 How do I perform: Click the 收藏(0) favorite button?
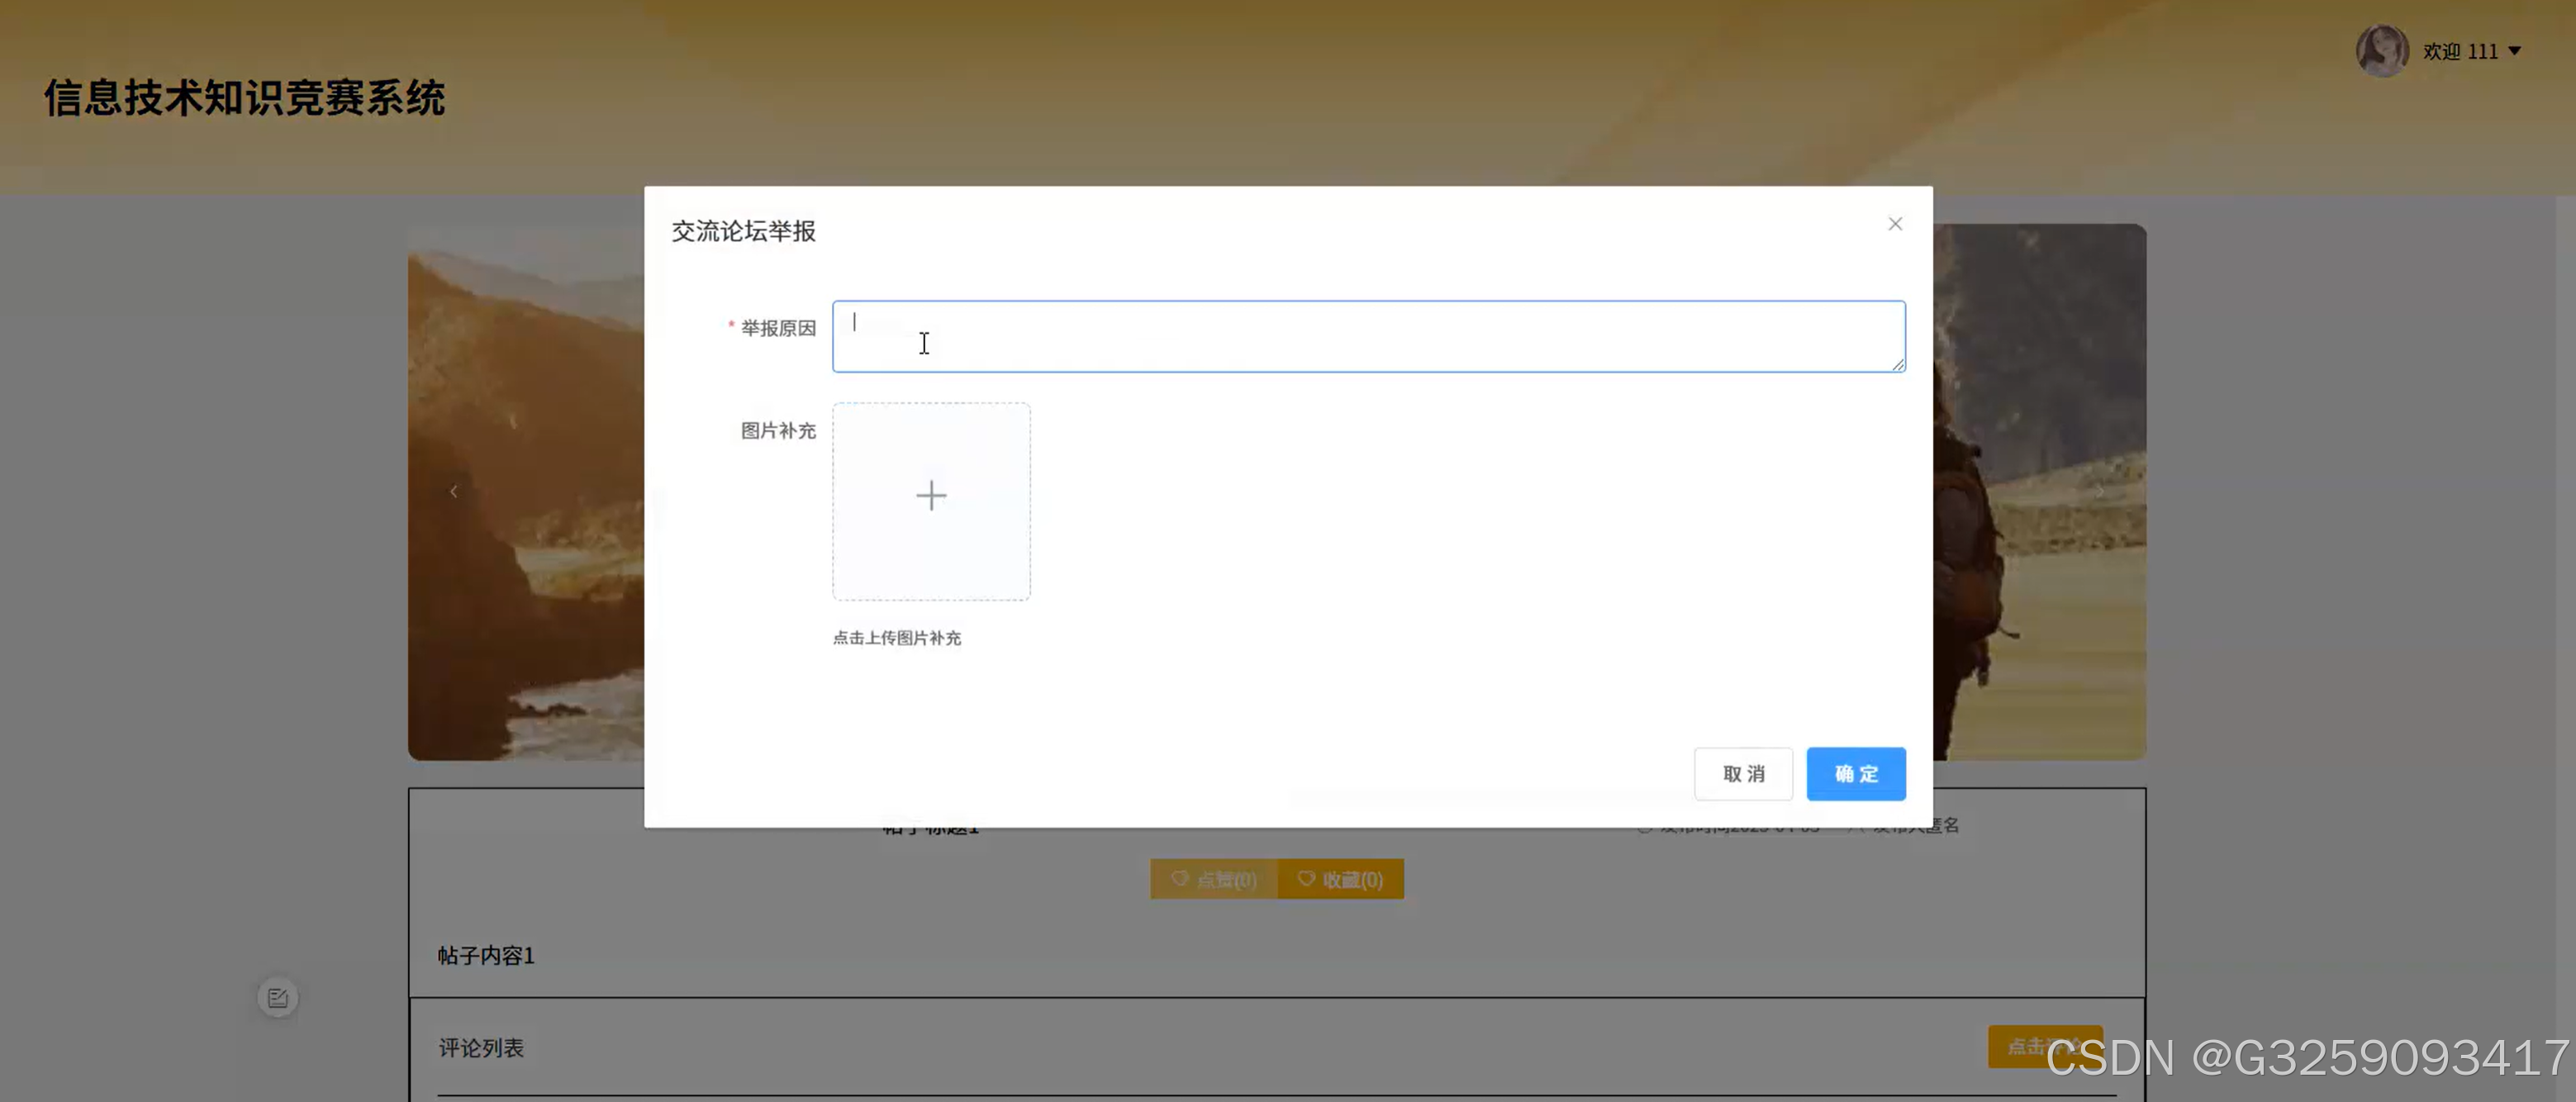1341,879
